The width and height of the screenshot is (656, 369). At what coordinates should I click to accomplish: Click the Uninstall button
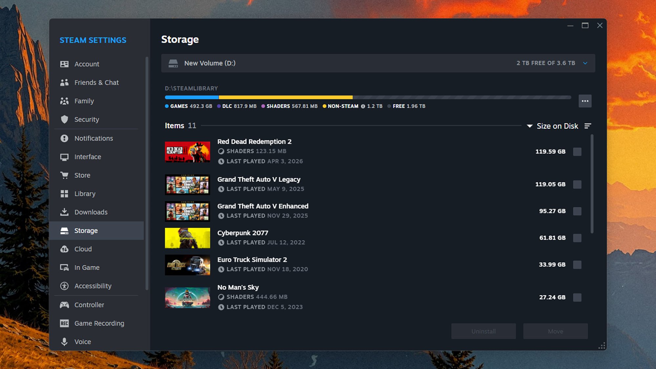click(x=483, y=331)
